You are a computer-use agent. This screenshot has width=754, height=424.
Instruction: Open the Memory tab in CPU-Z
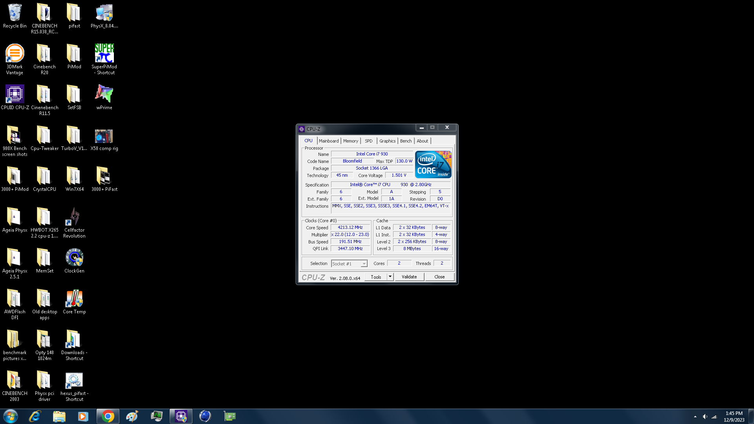(351, 141)
